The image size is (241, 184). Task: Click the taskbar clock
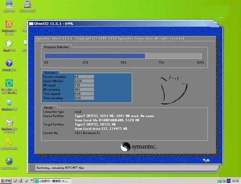[x=235, y=181]
